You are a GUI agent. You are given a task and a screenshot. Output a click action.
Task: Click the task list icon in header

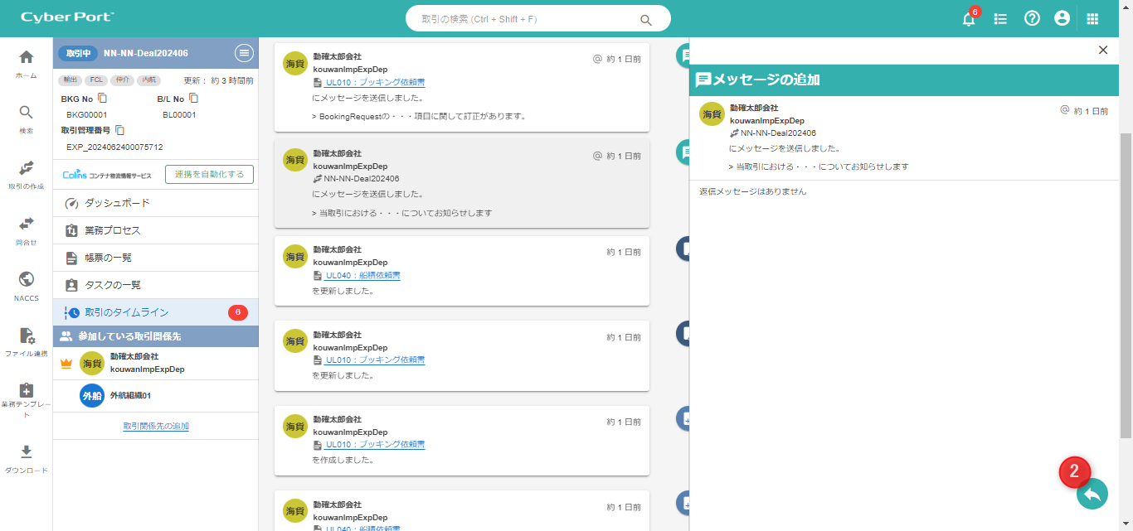tap(1000, 18)
